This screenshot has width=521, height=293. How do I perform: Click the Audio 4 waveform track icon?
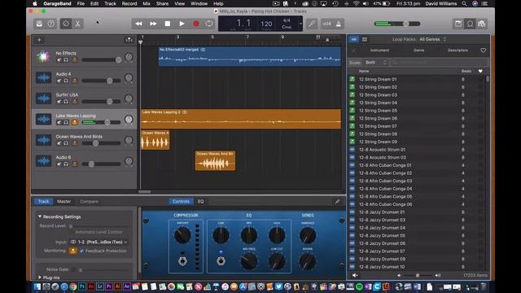point(43,78)
